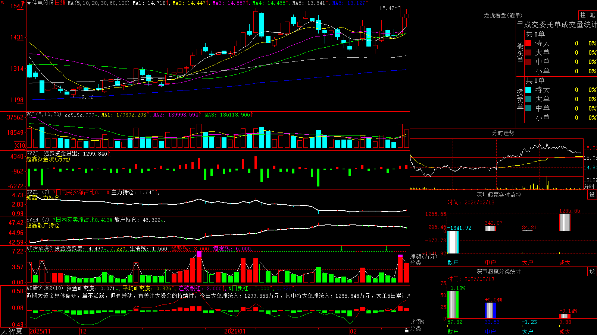
Task: Click the MA(5,10,20,30,60,120) indicator label
Action: [99, 3]
